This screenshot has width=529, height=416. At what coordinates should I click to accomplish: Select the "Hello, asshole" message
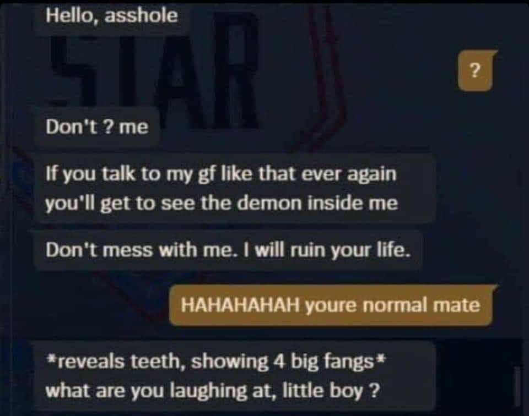coord(112,16)
